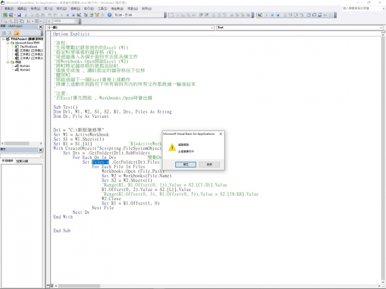The image size is (386, 289).
Task: Open Locals Window from Debug toolbar
Action: [x=308, y=15]
